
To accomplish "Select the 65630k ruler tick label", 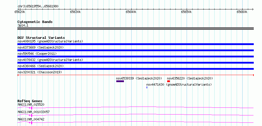I will point(76,12).
